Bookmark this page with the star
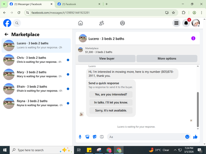 tap(173, 13)
